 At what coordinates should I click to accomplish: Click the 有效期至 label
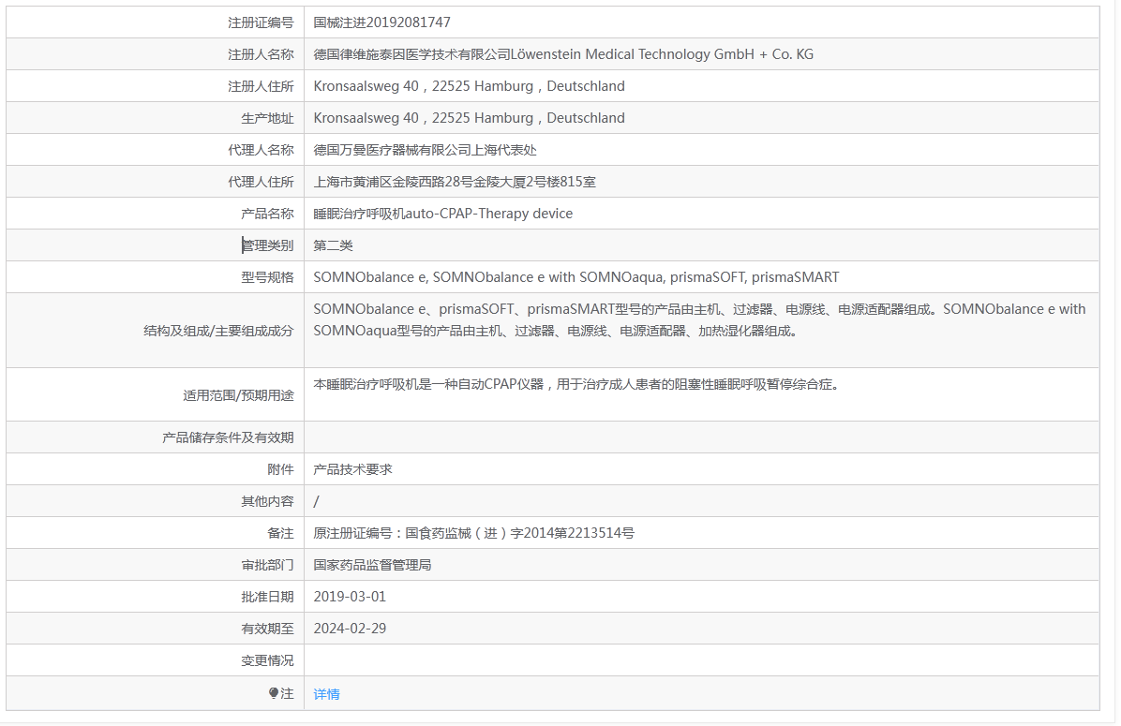[x=267, y=629]
